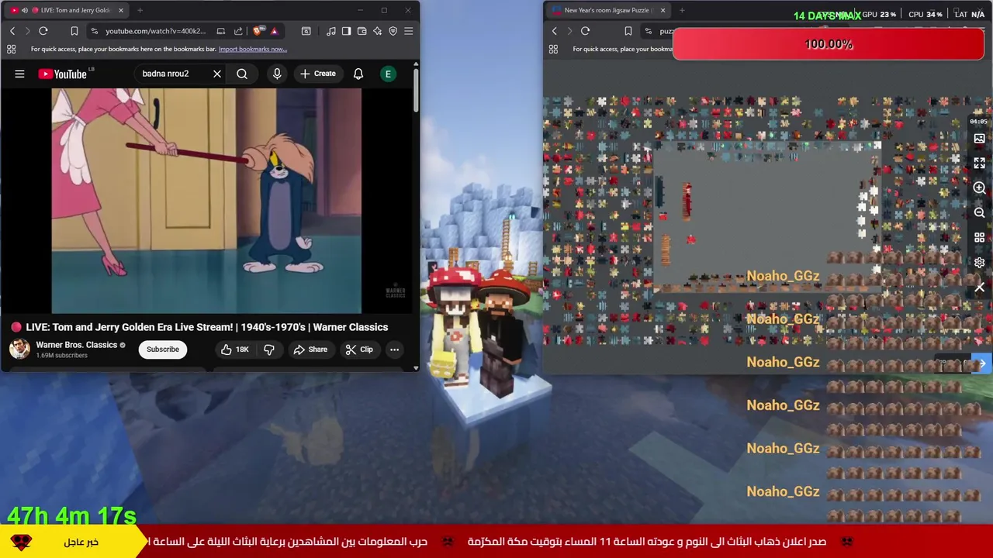
Task: Toggle the browser sidebar panel
Action: pos(346,31)
